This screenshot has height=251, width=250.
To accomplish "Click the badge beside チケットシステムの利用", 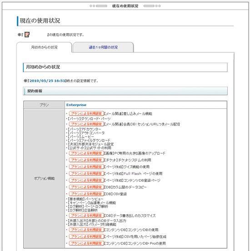I will [x=86, y=160].
